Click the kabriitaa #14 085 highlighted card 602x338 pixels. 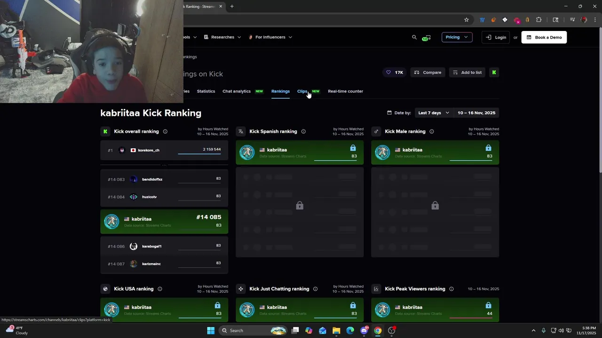[164, 221]
